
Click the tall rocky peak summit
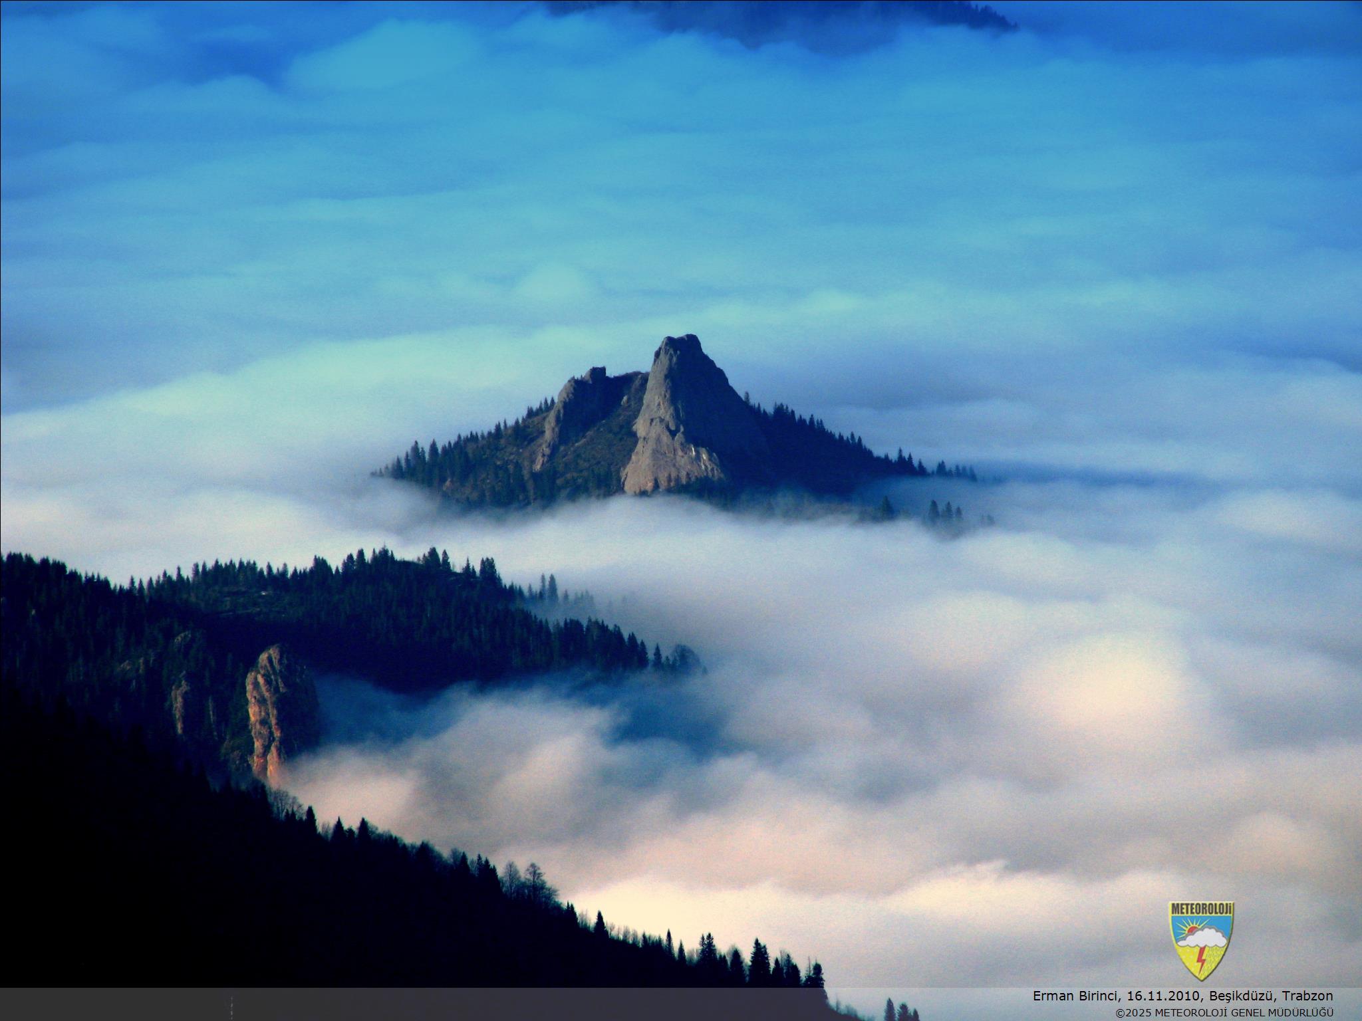(682, 342)
